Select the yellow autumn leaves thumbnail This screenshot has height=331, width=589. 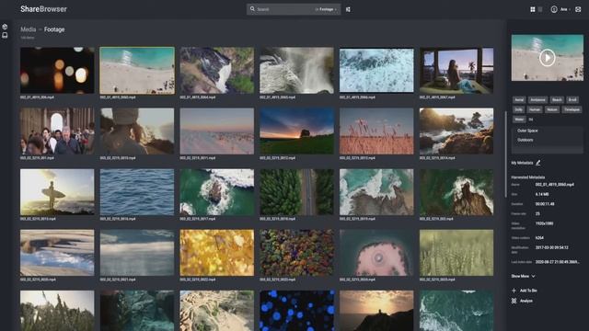point(217,253)
